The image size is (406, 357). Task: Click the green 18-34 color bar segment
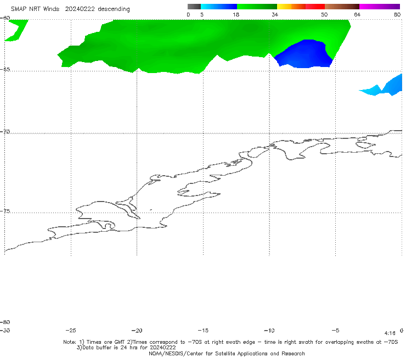tap(257, 7)
